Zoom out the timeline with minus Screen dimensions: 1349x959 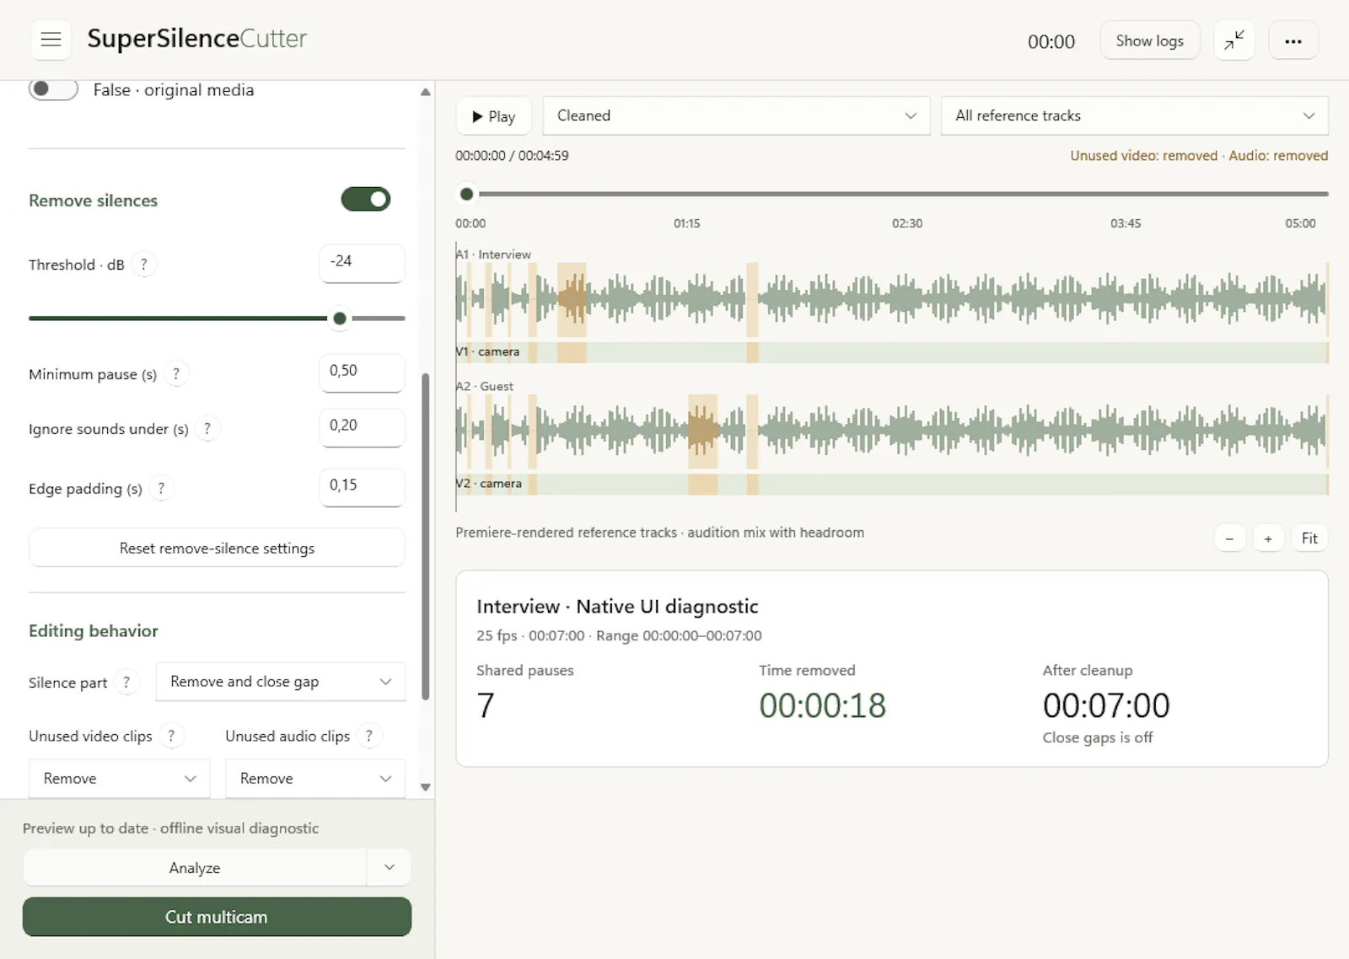[1230, 538]
